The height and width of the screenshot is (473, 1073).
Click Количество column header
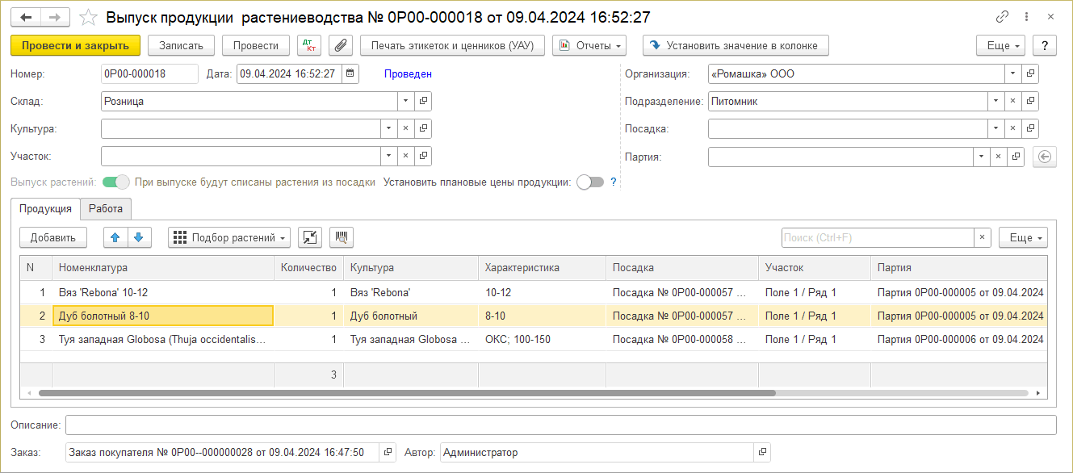coord(308,268)
